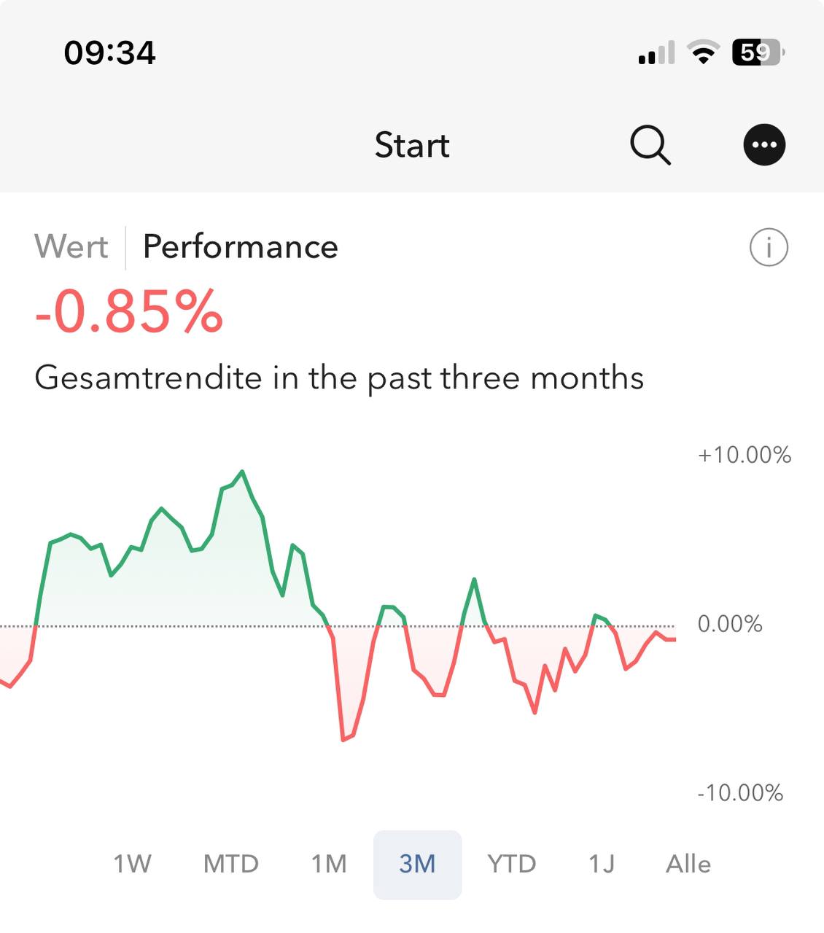
Task: Select the Performance view
Action: coord(241,246)
